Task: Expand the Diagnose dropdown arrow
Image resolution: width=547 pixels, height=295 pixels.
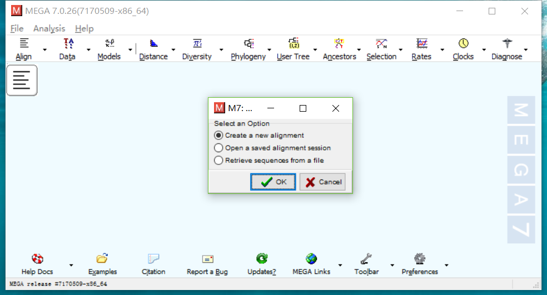Action: click(526, 50)
